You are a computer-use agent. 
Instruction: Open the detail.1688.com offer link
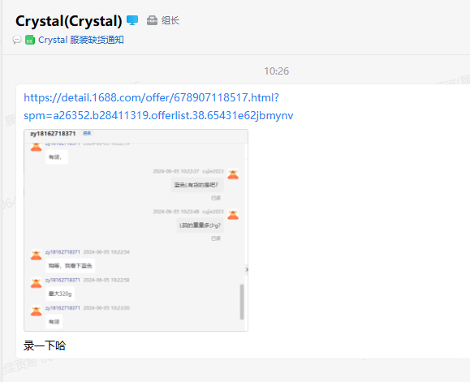point(151,97)
